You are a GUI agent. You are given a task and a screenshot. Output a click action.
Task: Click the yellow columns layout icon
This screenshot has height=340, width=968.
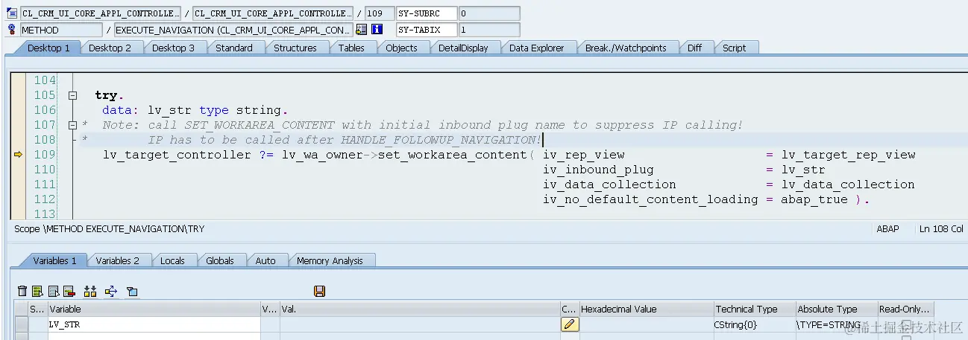coord(90,291)
